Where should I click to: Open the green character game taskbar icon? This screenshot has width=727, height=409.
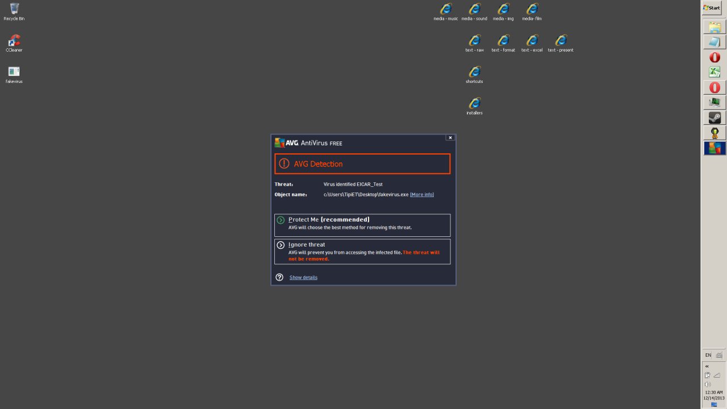(715, 133)
